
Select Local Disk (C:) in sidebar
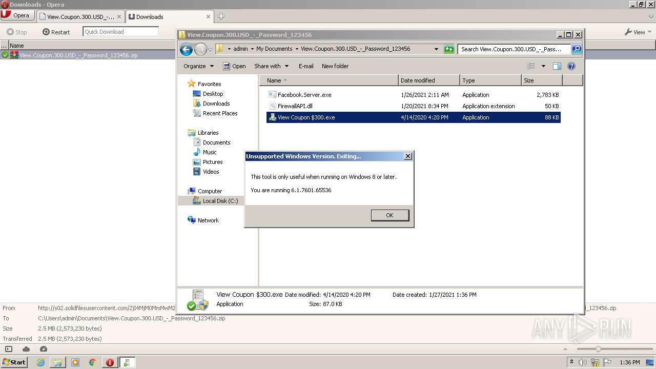216,201
